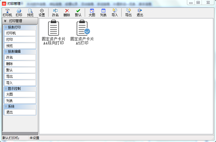Collapse the 打印管理 sidebar header
The width and height of the screenshot is (216, 142).
(5, 21)
